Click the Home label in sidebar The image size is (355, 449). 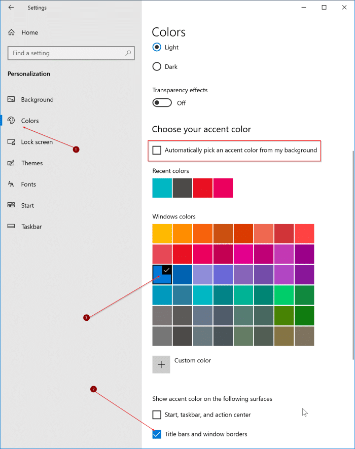(30, 32)
